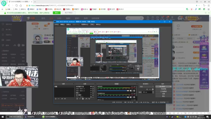Open user avatar on Douyu header
The width and height of the screenshot is (211, 119).
[x=180, y=18]
